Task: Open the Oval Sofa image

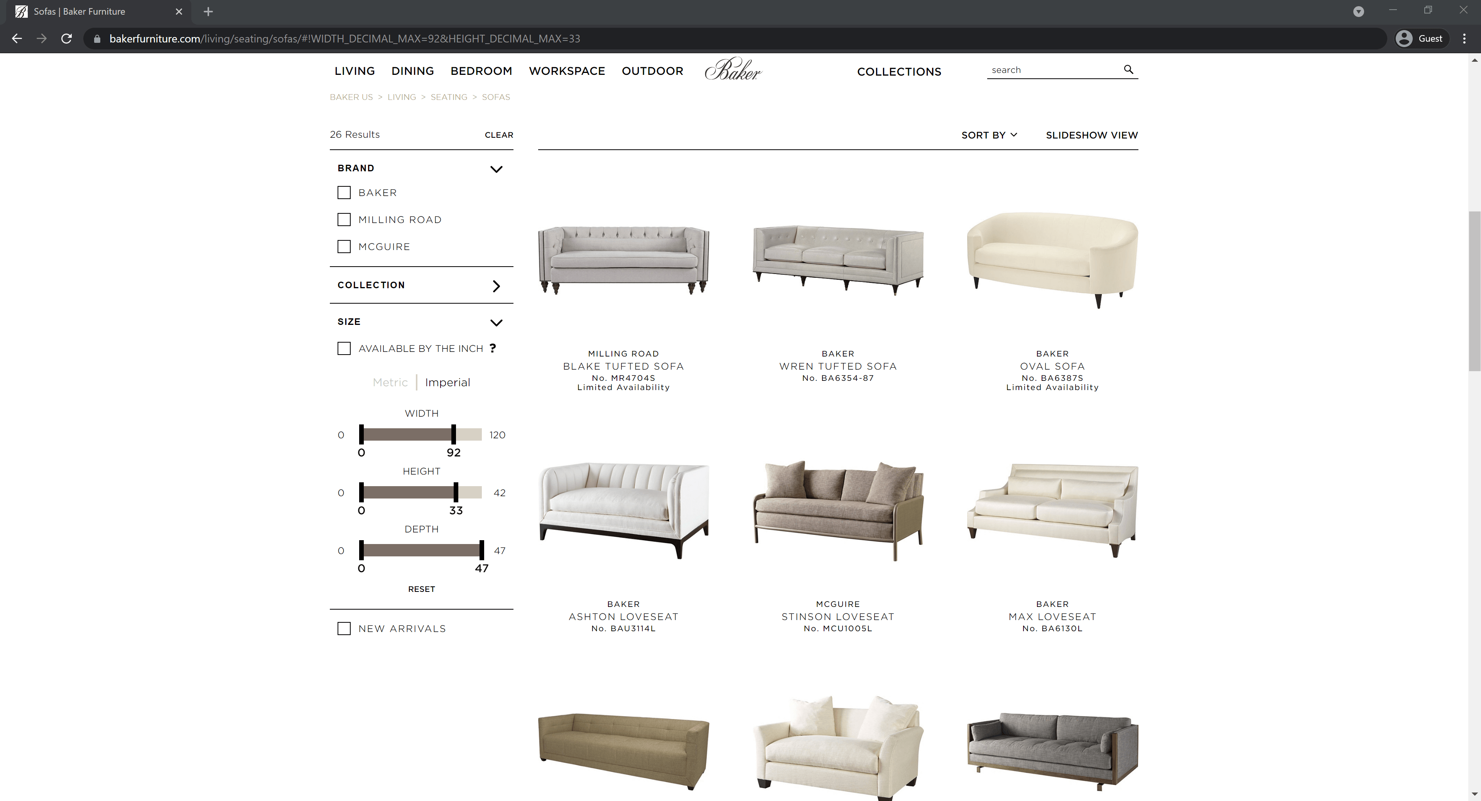Action: coord(1052,260)
